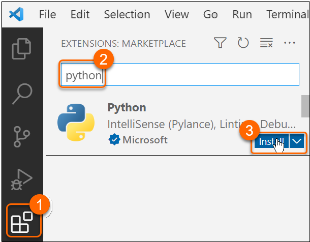This screenshot has height=242, width=310.
Task: Open the Explorer view in activity bar
Action: tap(21, 49)
